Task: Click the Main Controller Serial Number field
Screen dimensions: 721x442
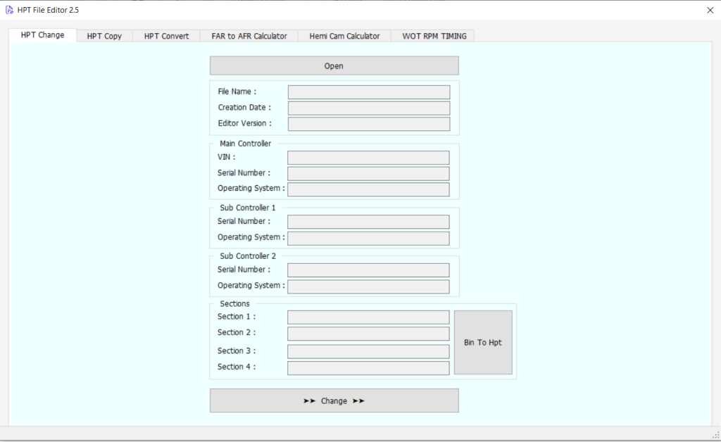Action: [x=368, y=173]
